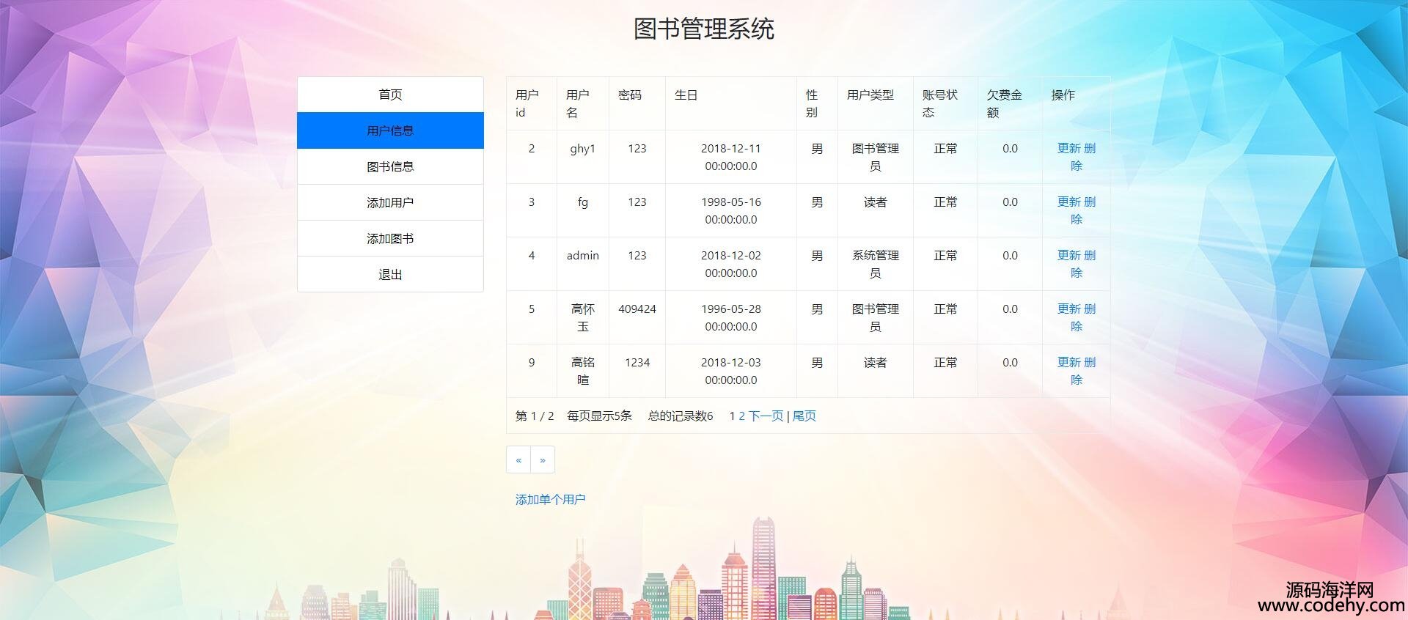This screenshot has height=620, width=1408.
Task: Click 更新 link for user 高怀玉
Action: click(1068, 309)
